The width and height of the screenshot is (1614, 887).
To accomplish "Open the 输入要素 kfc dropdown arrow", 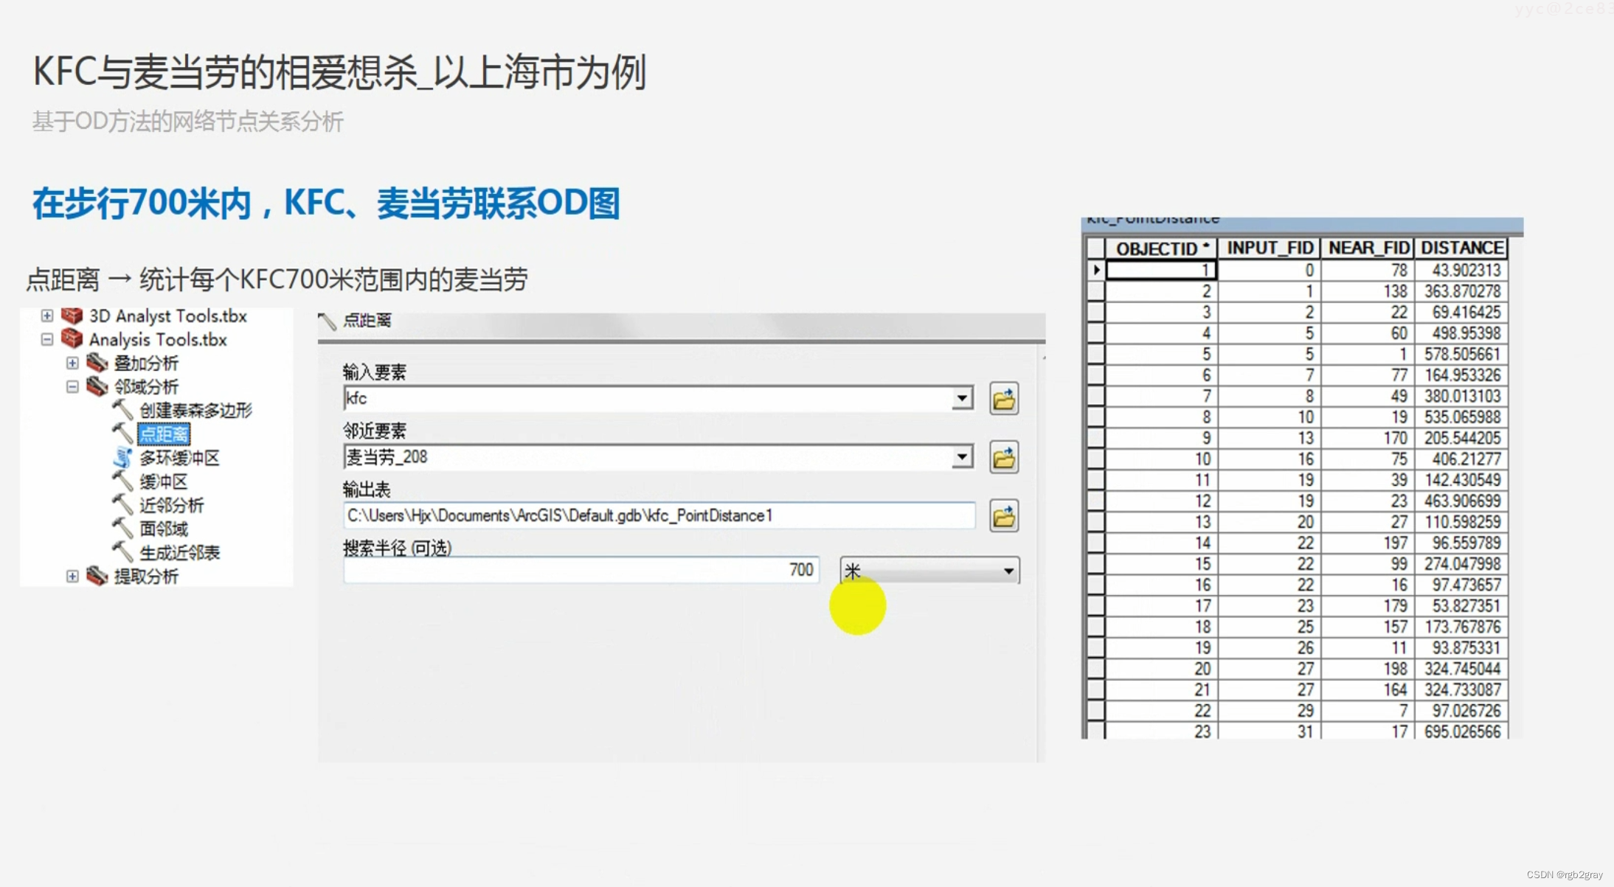I will pyautogui.click(x=961, y=399).
